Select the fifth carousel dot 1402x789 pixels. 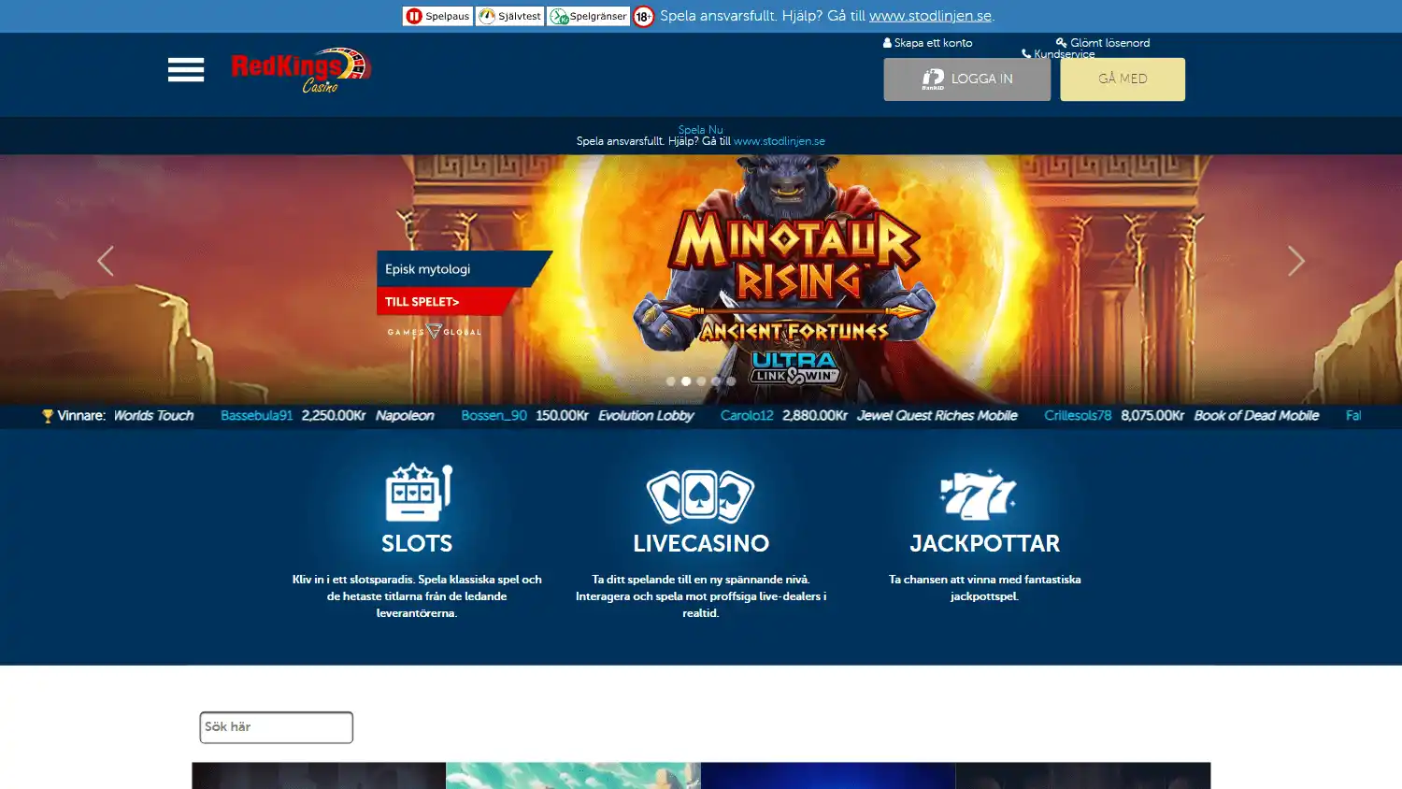click(731, 381)
